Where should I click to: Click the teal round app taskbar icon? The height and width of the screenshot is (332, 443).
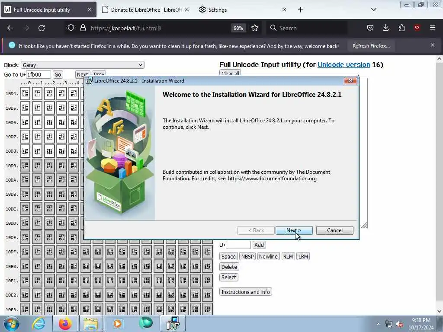[x=146, y=323]
